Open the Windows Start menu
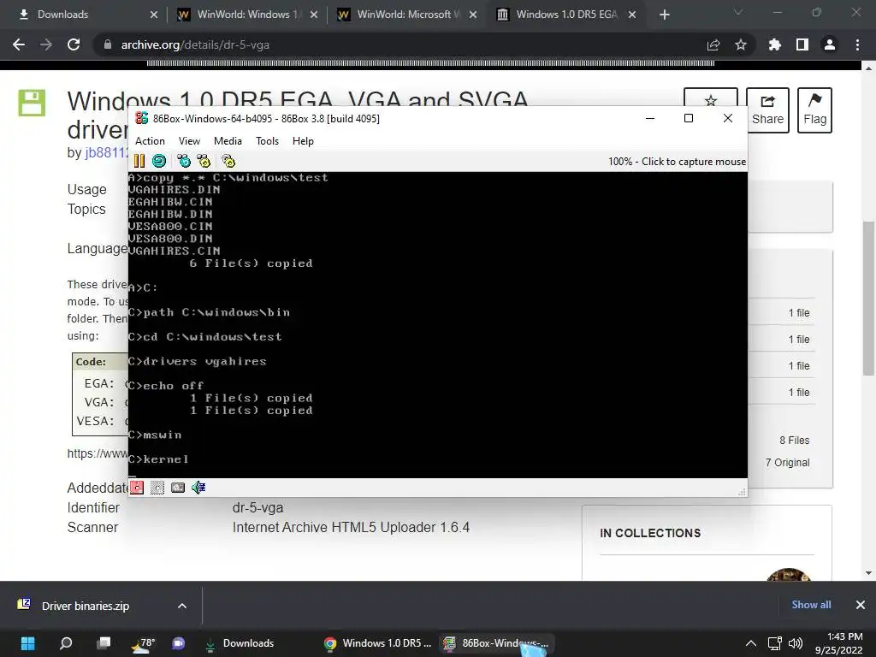Image resolution: width=876 pixels, height=657 pixels. [27, 643]
